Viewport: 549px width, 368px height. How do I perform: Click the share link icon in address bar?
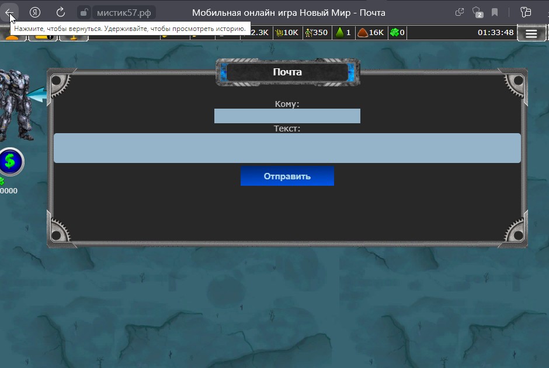tap(460, 12)
